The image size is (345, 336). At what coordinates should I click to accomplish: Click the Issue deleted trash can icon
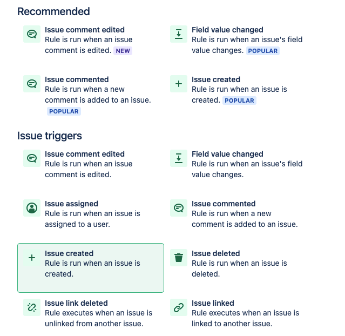pyautogui.click(x=179, y=258)
